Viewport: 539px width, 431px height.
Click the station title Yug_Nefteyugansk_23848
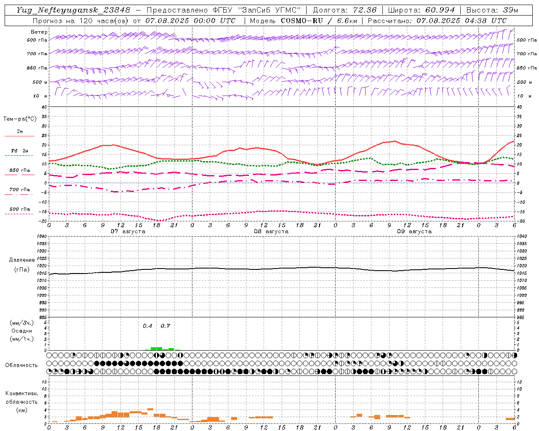73,10
